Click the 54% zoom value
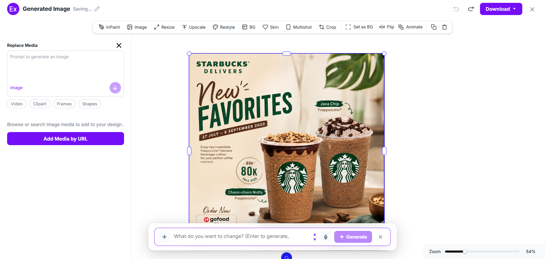 point(531,252)
